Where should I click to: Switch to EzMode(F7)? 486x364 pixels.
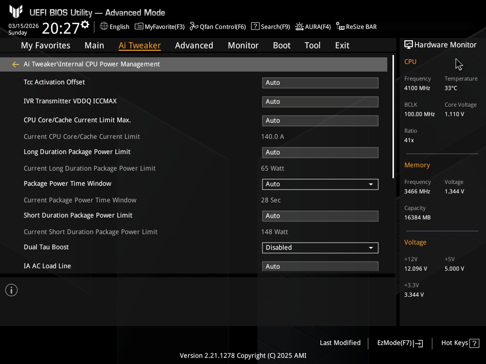pyautogui.click(x=394, y=343)
